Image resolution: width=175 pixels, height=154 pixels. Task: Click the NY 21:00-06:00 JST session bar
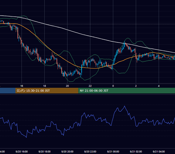coord(127,91)
